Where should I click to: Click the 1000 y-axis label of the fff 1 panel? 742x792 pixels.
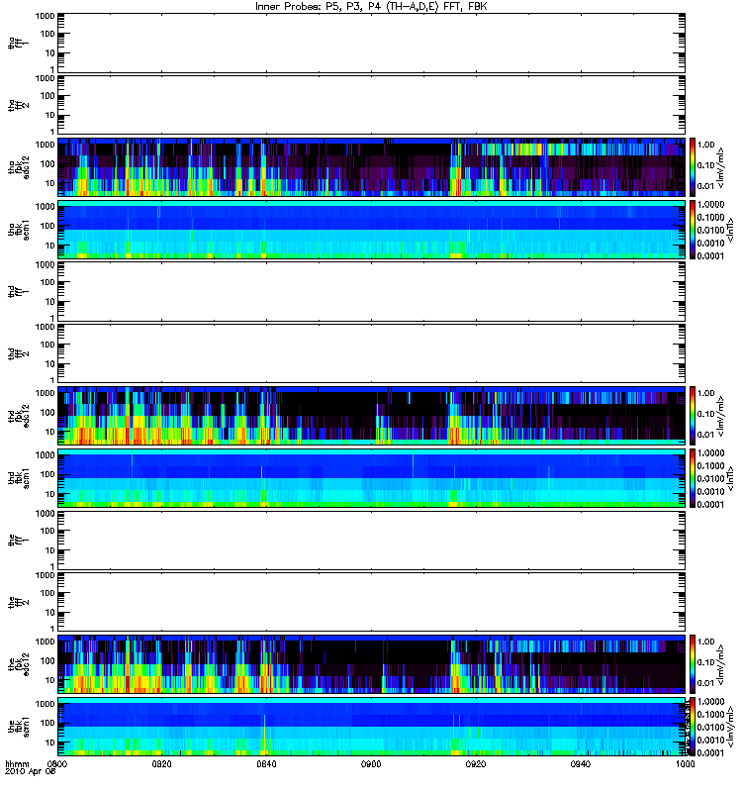pos(45,513)
